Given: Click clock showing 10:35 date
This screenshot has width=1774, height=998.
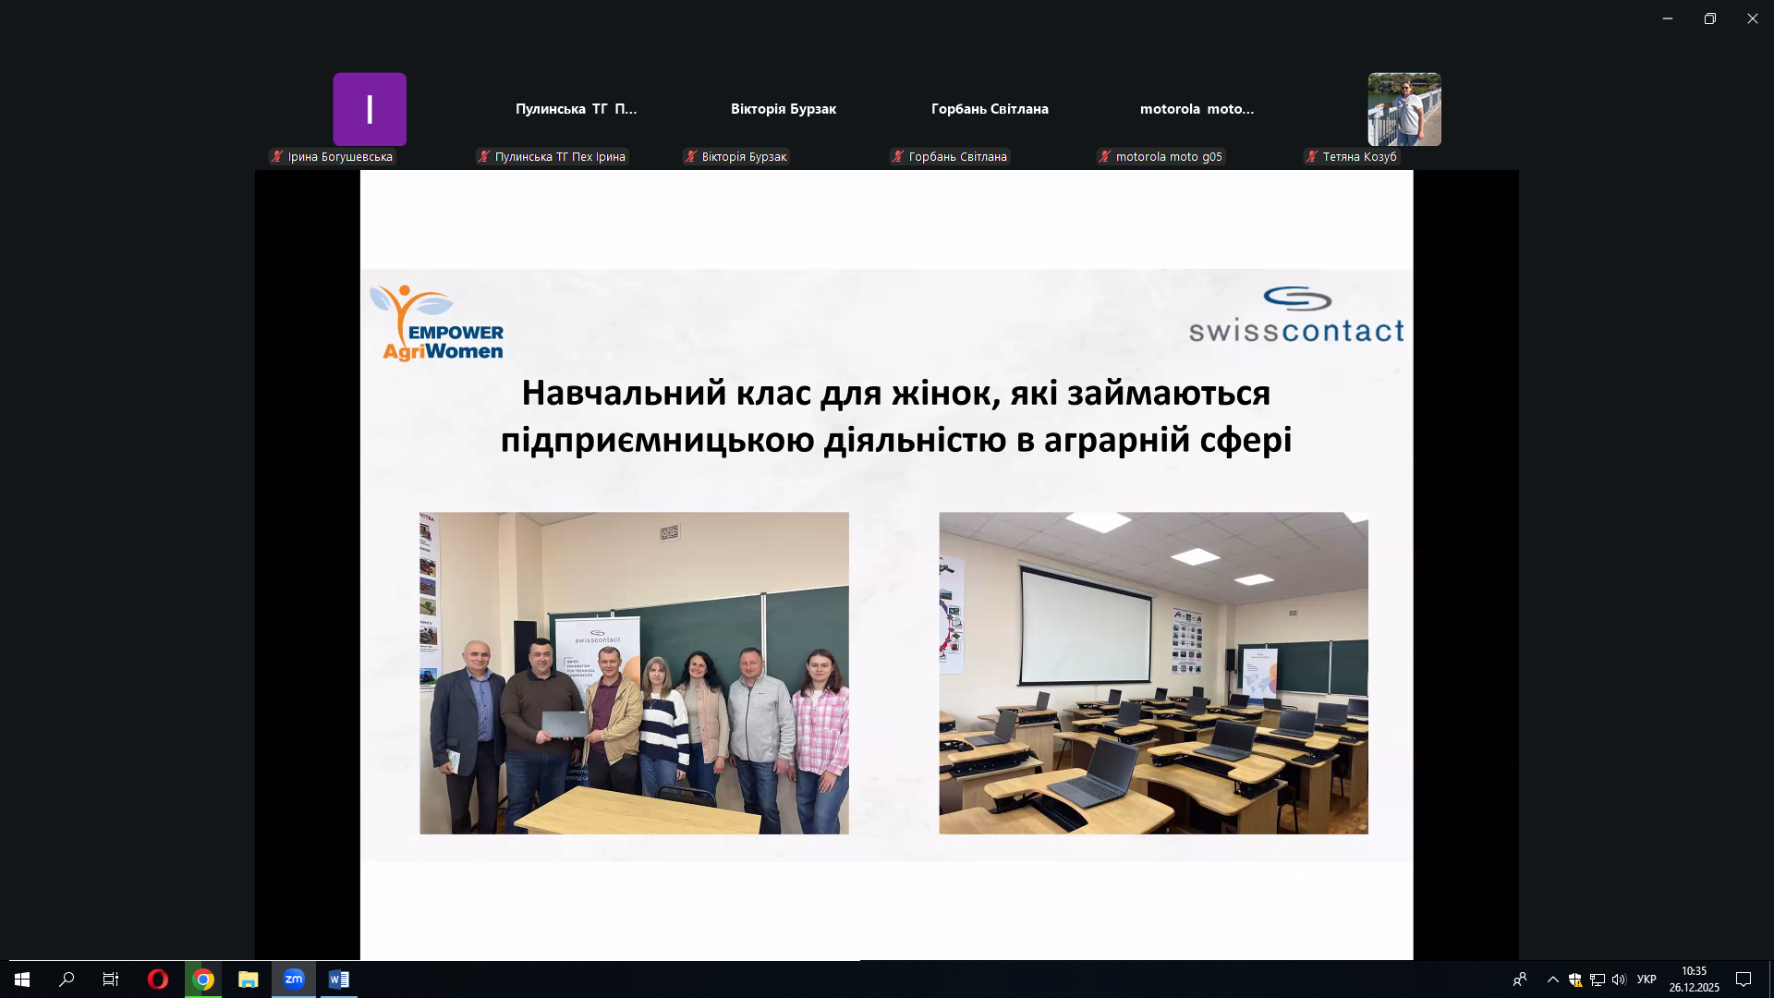Looking at the screenshot, I should 1694,980.
